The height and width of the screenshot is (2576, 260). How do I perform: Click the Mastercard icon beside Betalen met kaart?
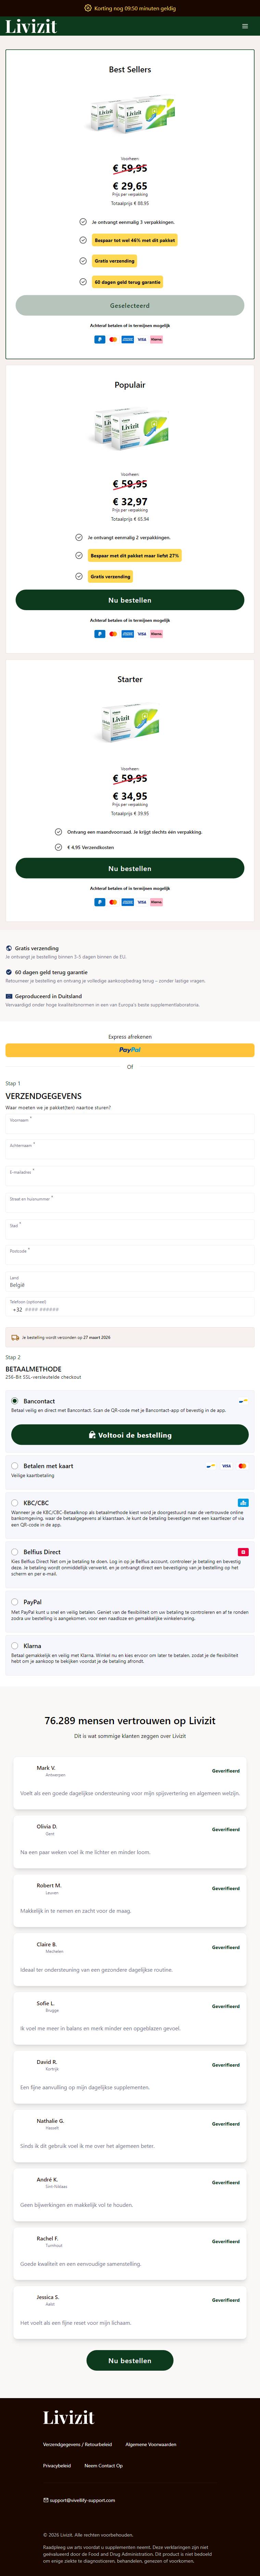click(242, 1466)
